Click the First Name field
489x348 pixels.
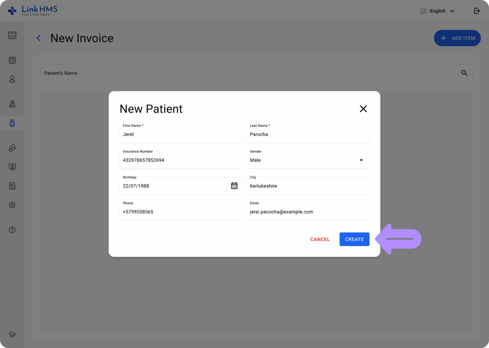[x=181, y=134]
